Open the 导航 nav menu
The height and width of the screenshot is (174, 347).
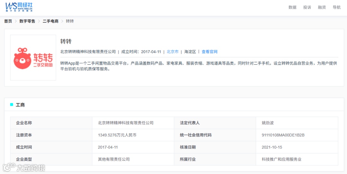[337, 7]
